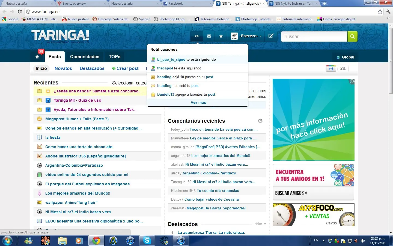Viewport: 393px width, 246px height.
Task: Click the browser address bar
Action: (201, 11)
